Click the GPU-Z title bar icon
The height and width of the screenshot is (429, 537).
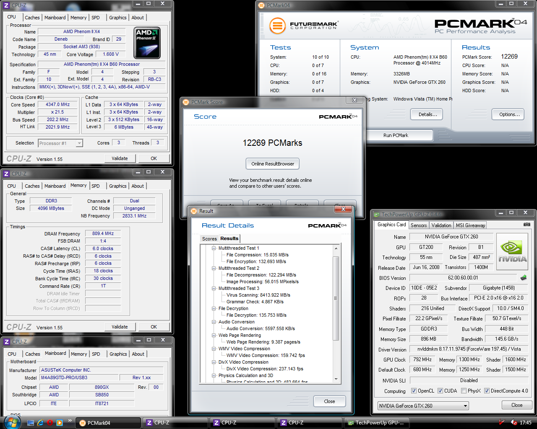[376, 214]
